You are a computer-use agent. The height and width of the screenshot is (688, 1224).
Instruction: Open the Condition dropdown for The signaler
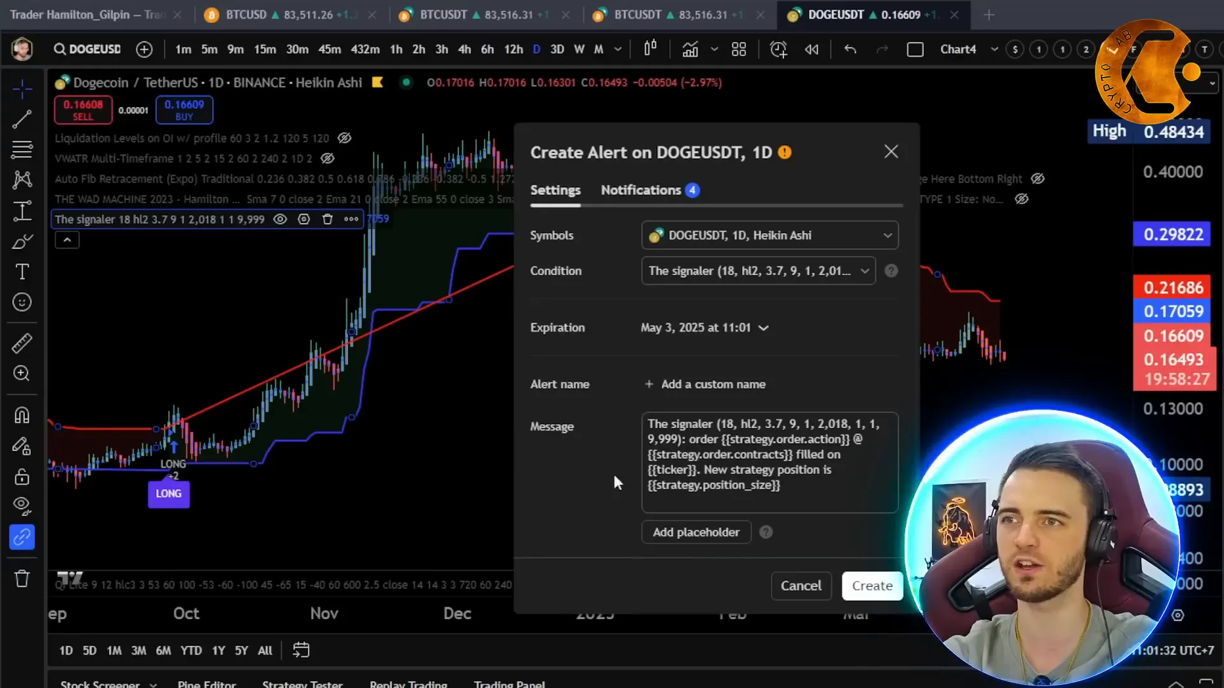click(758, 271)
